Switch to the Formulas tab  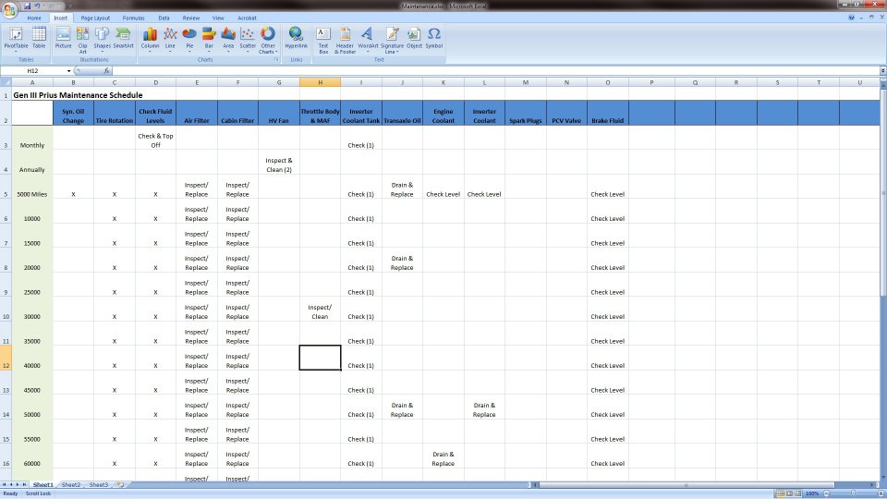133,18
